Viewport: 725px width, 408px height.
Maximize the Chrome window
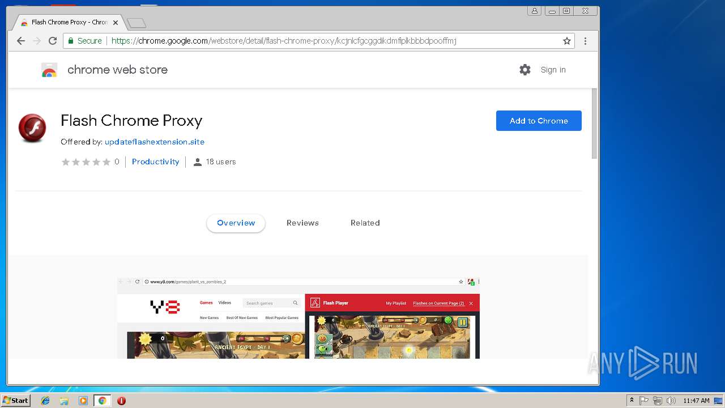(x=566, y=11)
